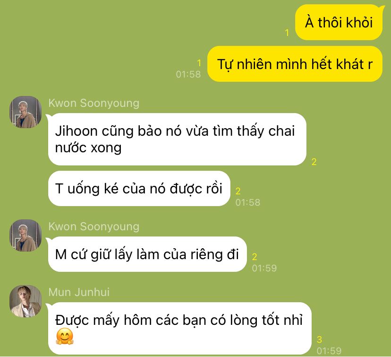The image size is (391, 357).
Task: Open the first Kwon Soonyoung profile picture
Action: pyautogui.click(x=25, y=112)
